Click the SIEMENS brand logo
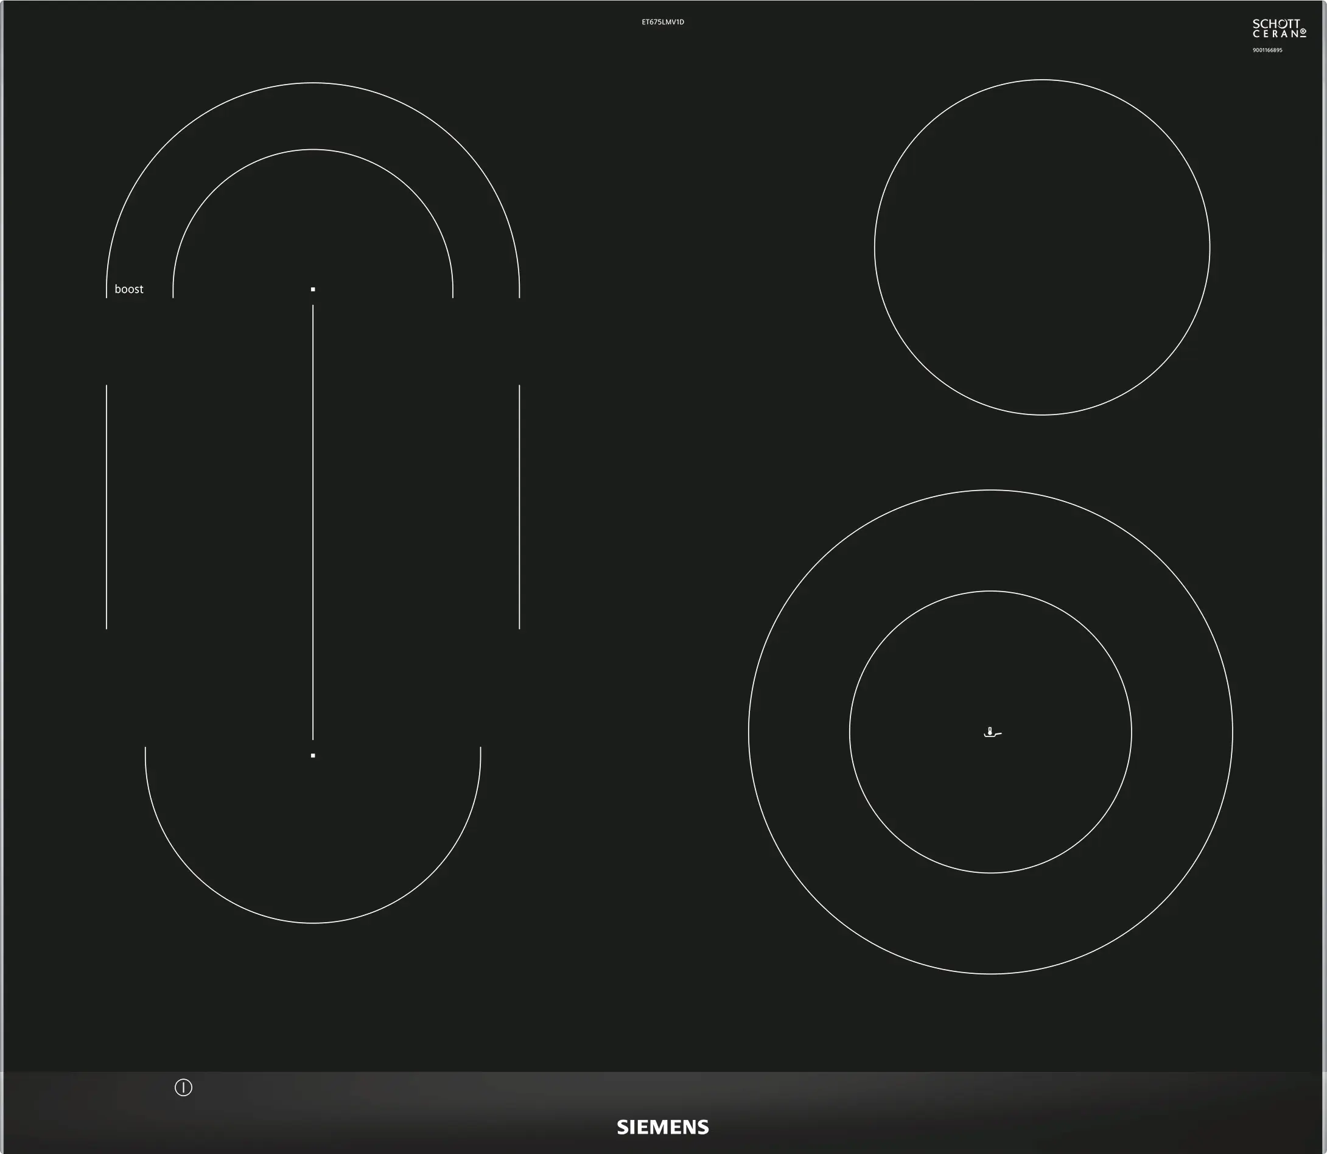 663,1127
